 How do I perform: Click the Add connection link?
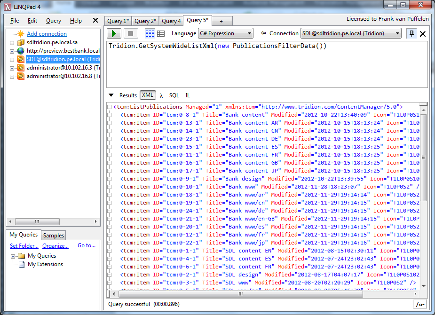(47, 34)
